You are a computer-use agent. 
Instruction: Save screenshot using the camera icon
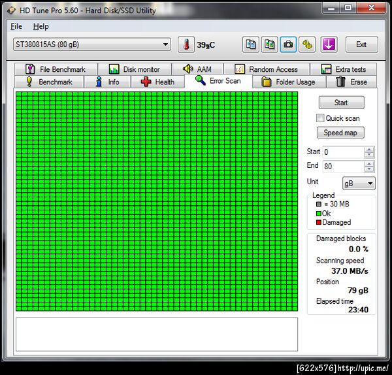click(x=288, y=44)
